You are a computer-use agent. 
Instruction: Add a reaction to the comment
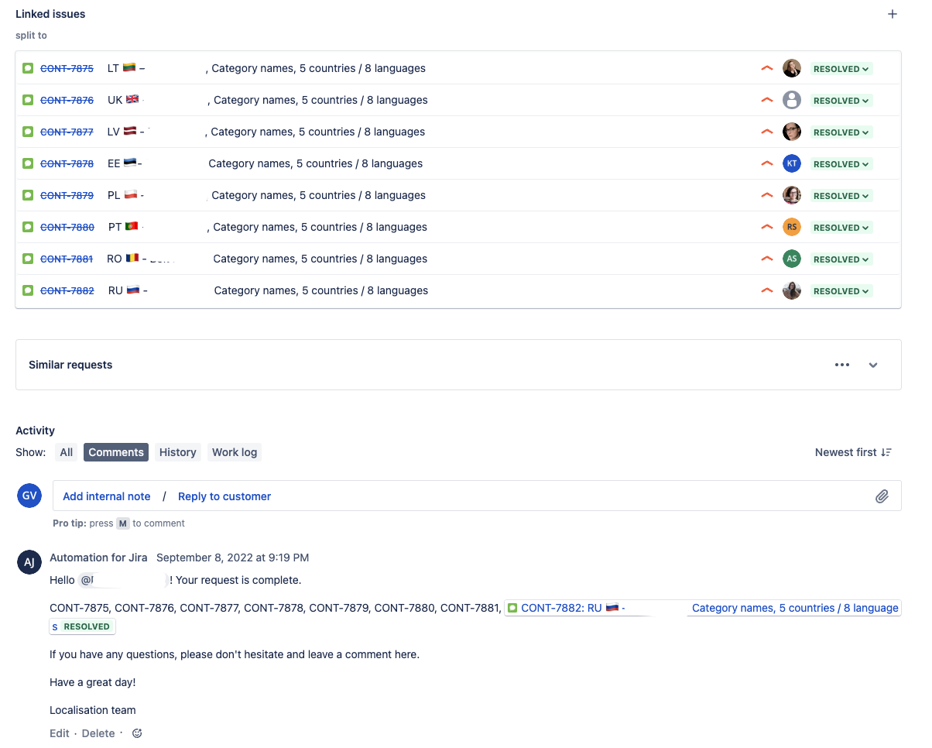[137, 733]
